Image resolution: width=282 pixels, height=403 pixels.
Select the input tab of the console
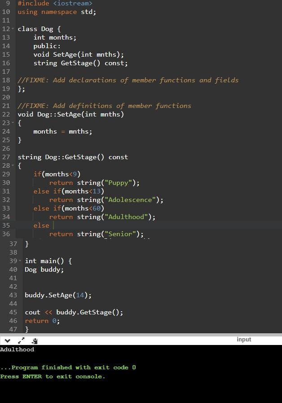pyautogui.click(x=244, y=339)
